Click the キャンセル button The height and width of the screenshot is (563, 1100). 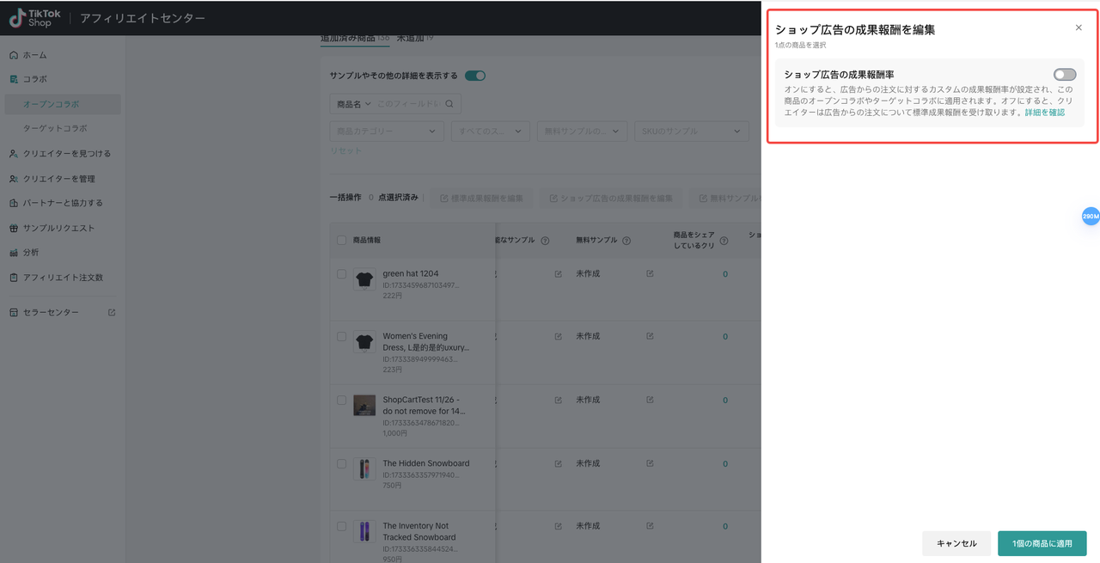956,543
